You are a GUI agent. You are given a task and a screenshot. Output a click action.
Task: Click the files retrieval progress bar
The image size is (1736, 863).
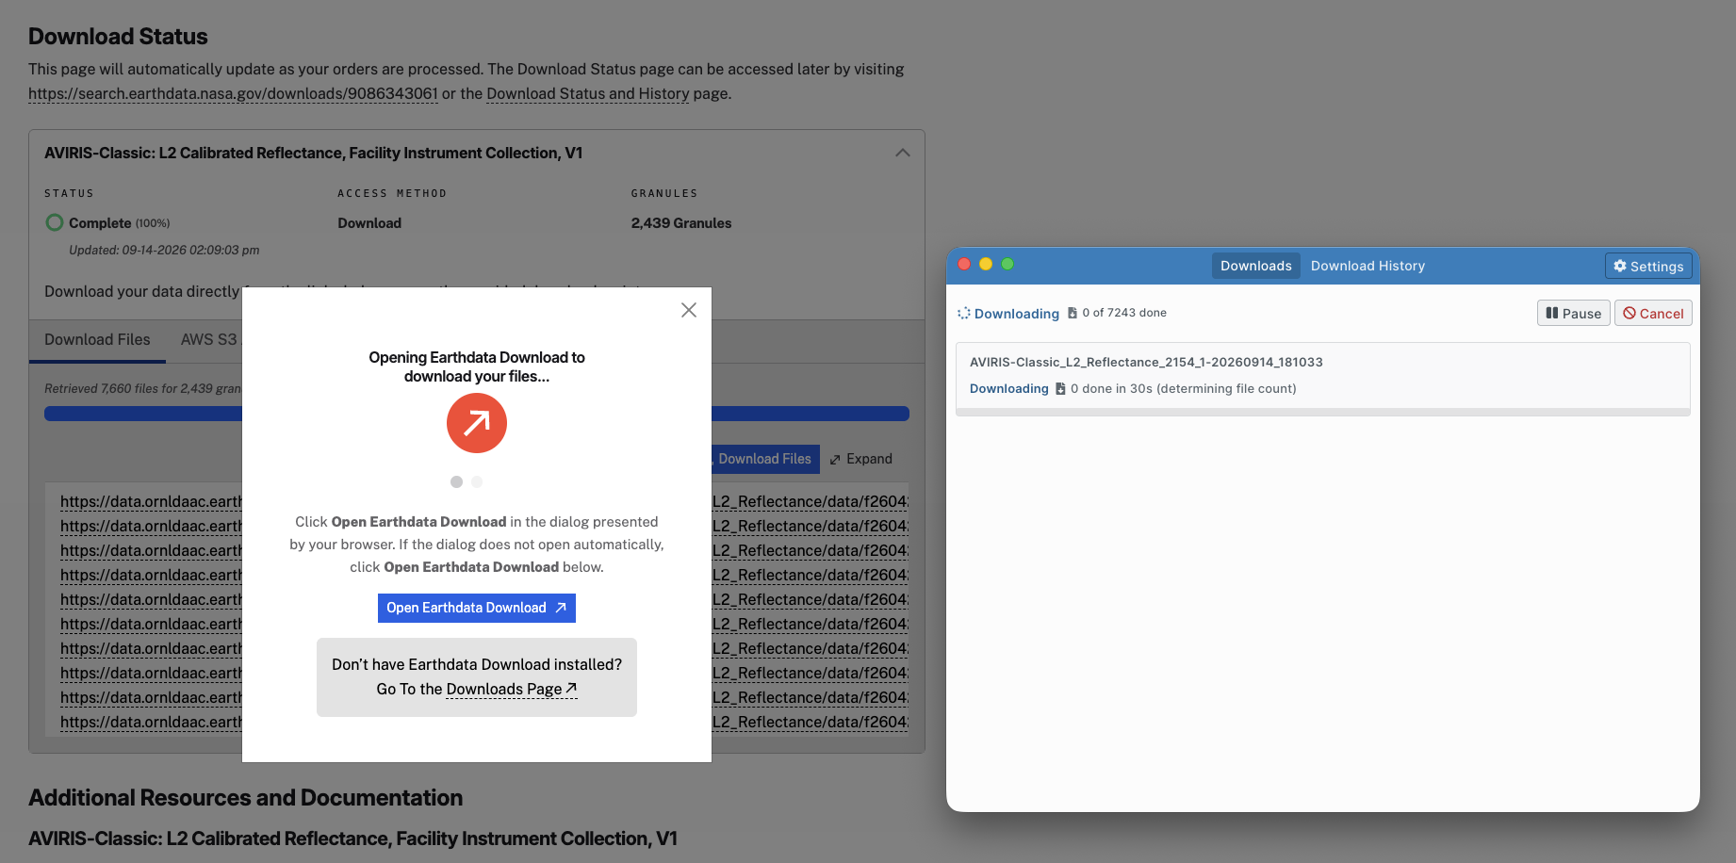(477, 414)
